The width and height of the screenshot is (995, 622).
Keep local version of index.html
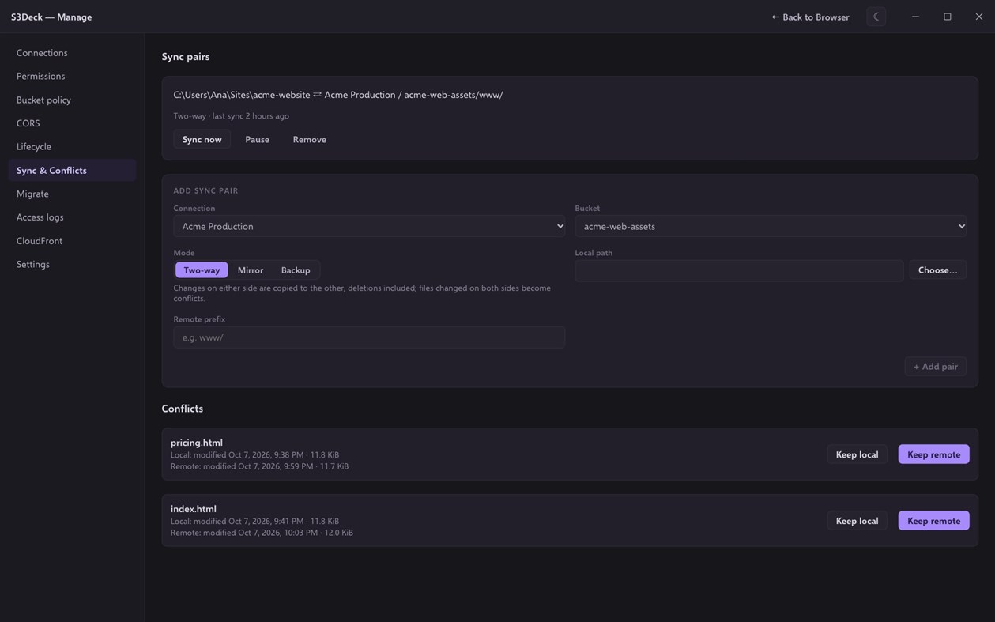(857, 521)
